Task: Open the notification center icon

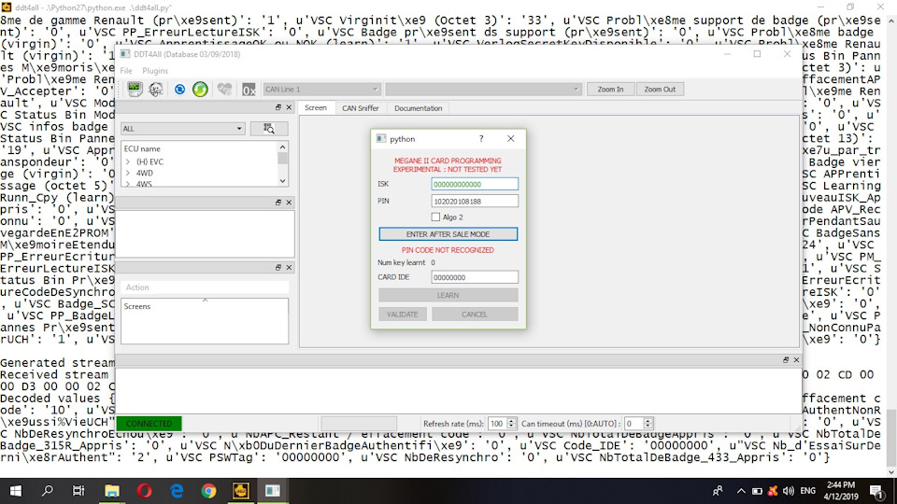Action: click(x=877, y=491)
